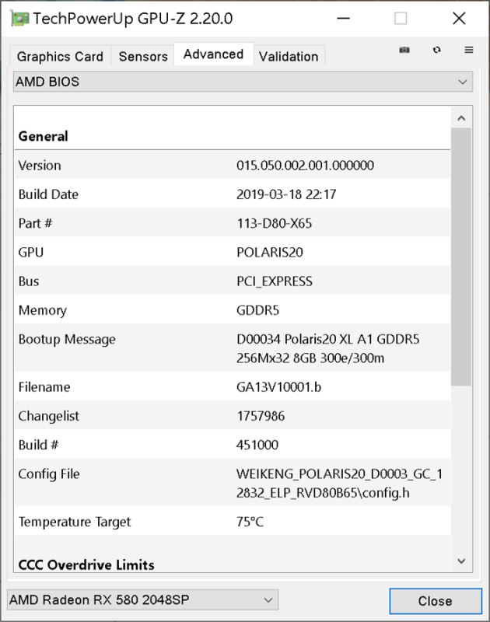Click the Changelist row label
The image size is (490, 622).
coord(49,416)
